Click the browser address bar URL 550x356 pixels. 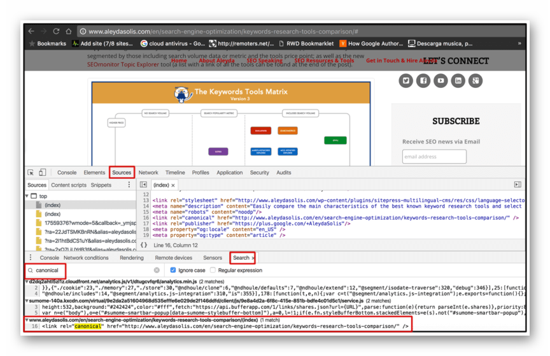tap(223, 31)
